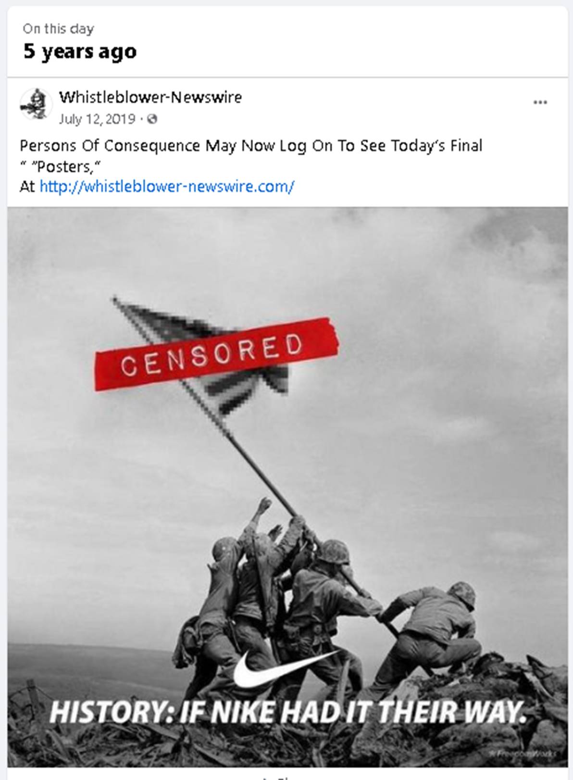Select the "5 years ago" heading
573x780 pixels.
point(80,51)
